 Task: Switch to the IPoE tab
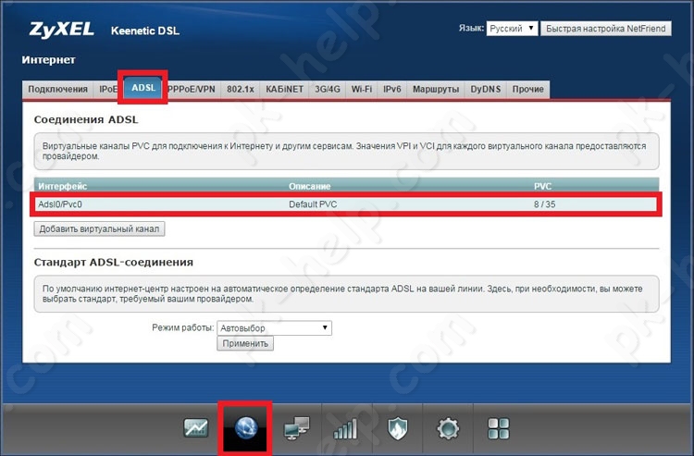107,90
